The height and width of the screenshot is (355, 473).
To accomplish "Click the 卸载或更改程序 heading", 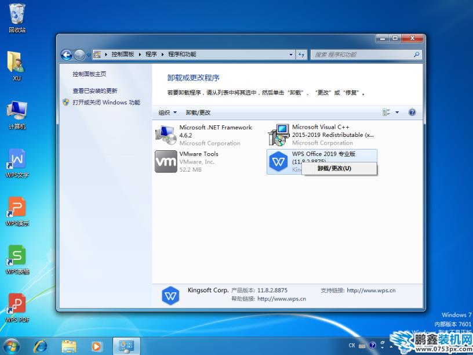I will [194, 78].
